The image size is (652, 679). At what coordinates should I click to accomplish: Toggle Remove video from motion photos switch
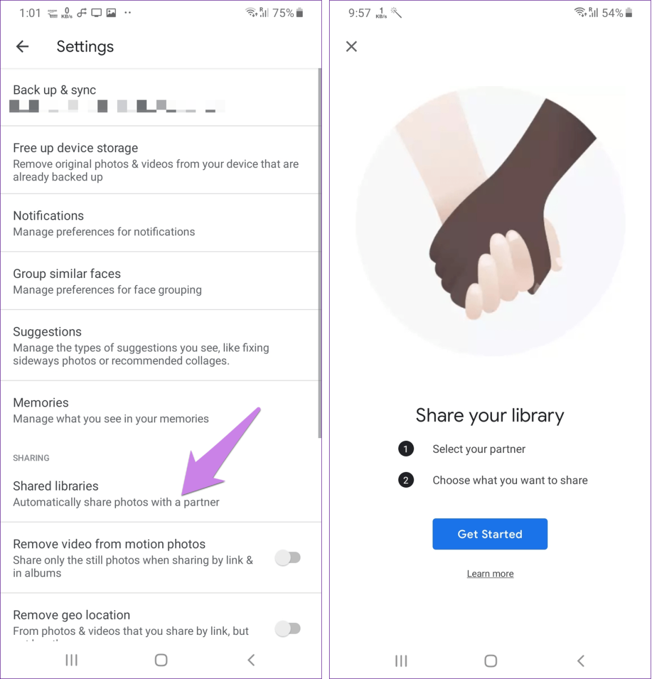click(288, 558)
